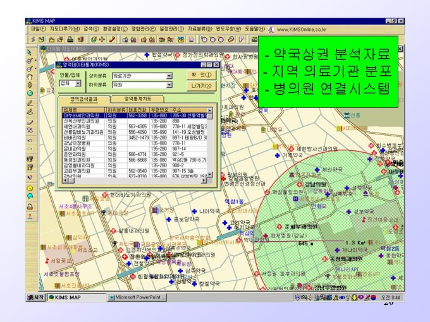Click the green globe icon in left toolbar
Viewport: 430px width, 322px height.
(x=30, y=84)
